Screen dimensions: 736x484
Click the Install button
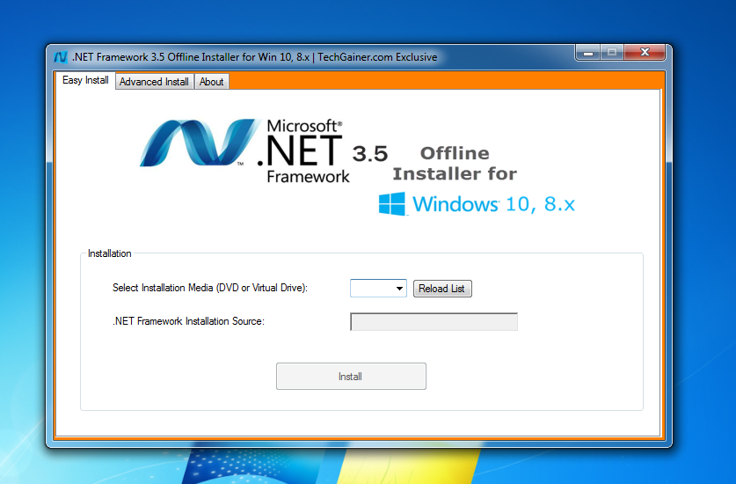click(x=351, y=377)
